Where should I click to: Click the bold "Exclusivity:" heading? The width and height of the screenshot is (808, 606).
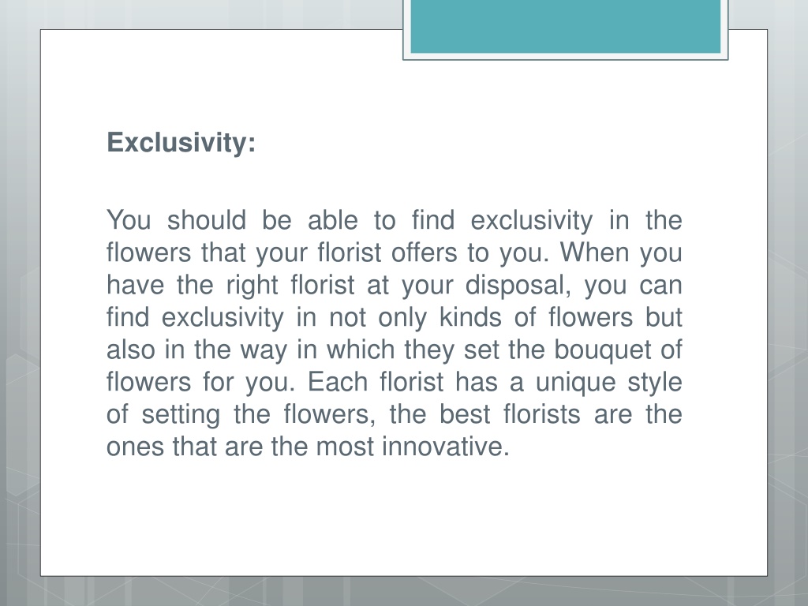pyautogui.click(x=181, y=143)
